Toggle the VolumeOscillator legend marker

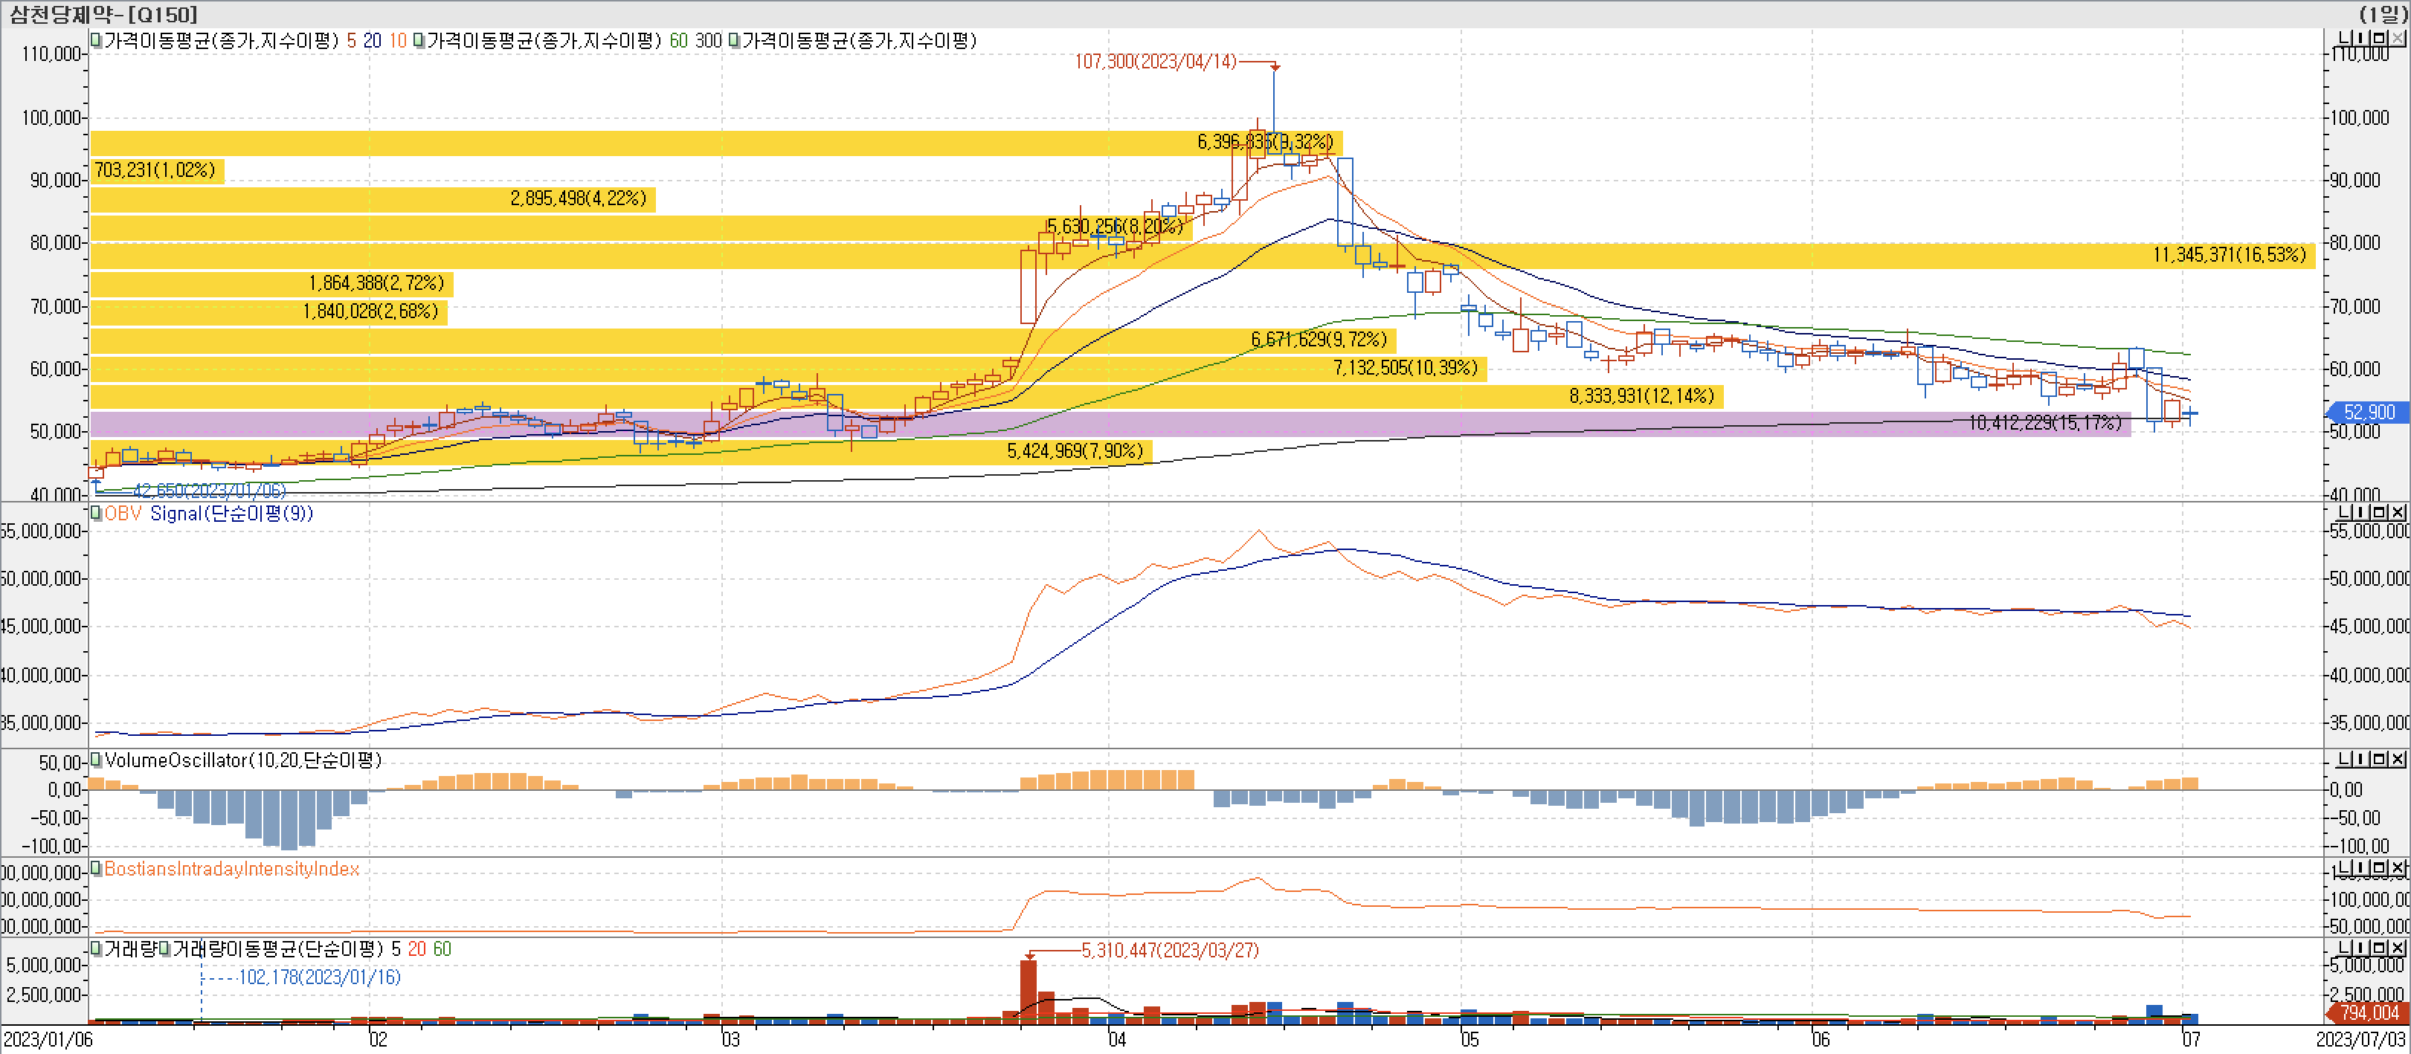click(95, 760)
